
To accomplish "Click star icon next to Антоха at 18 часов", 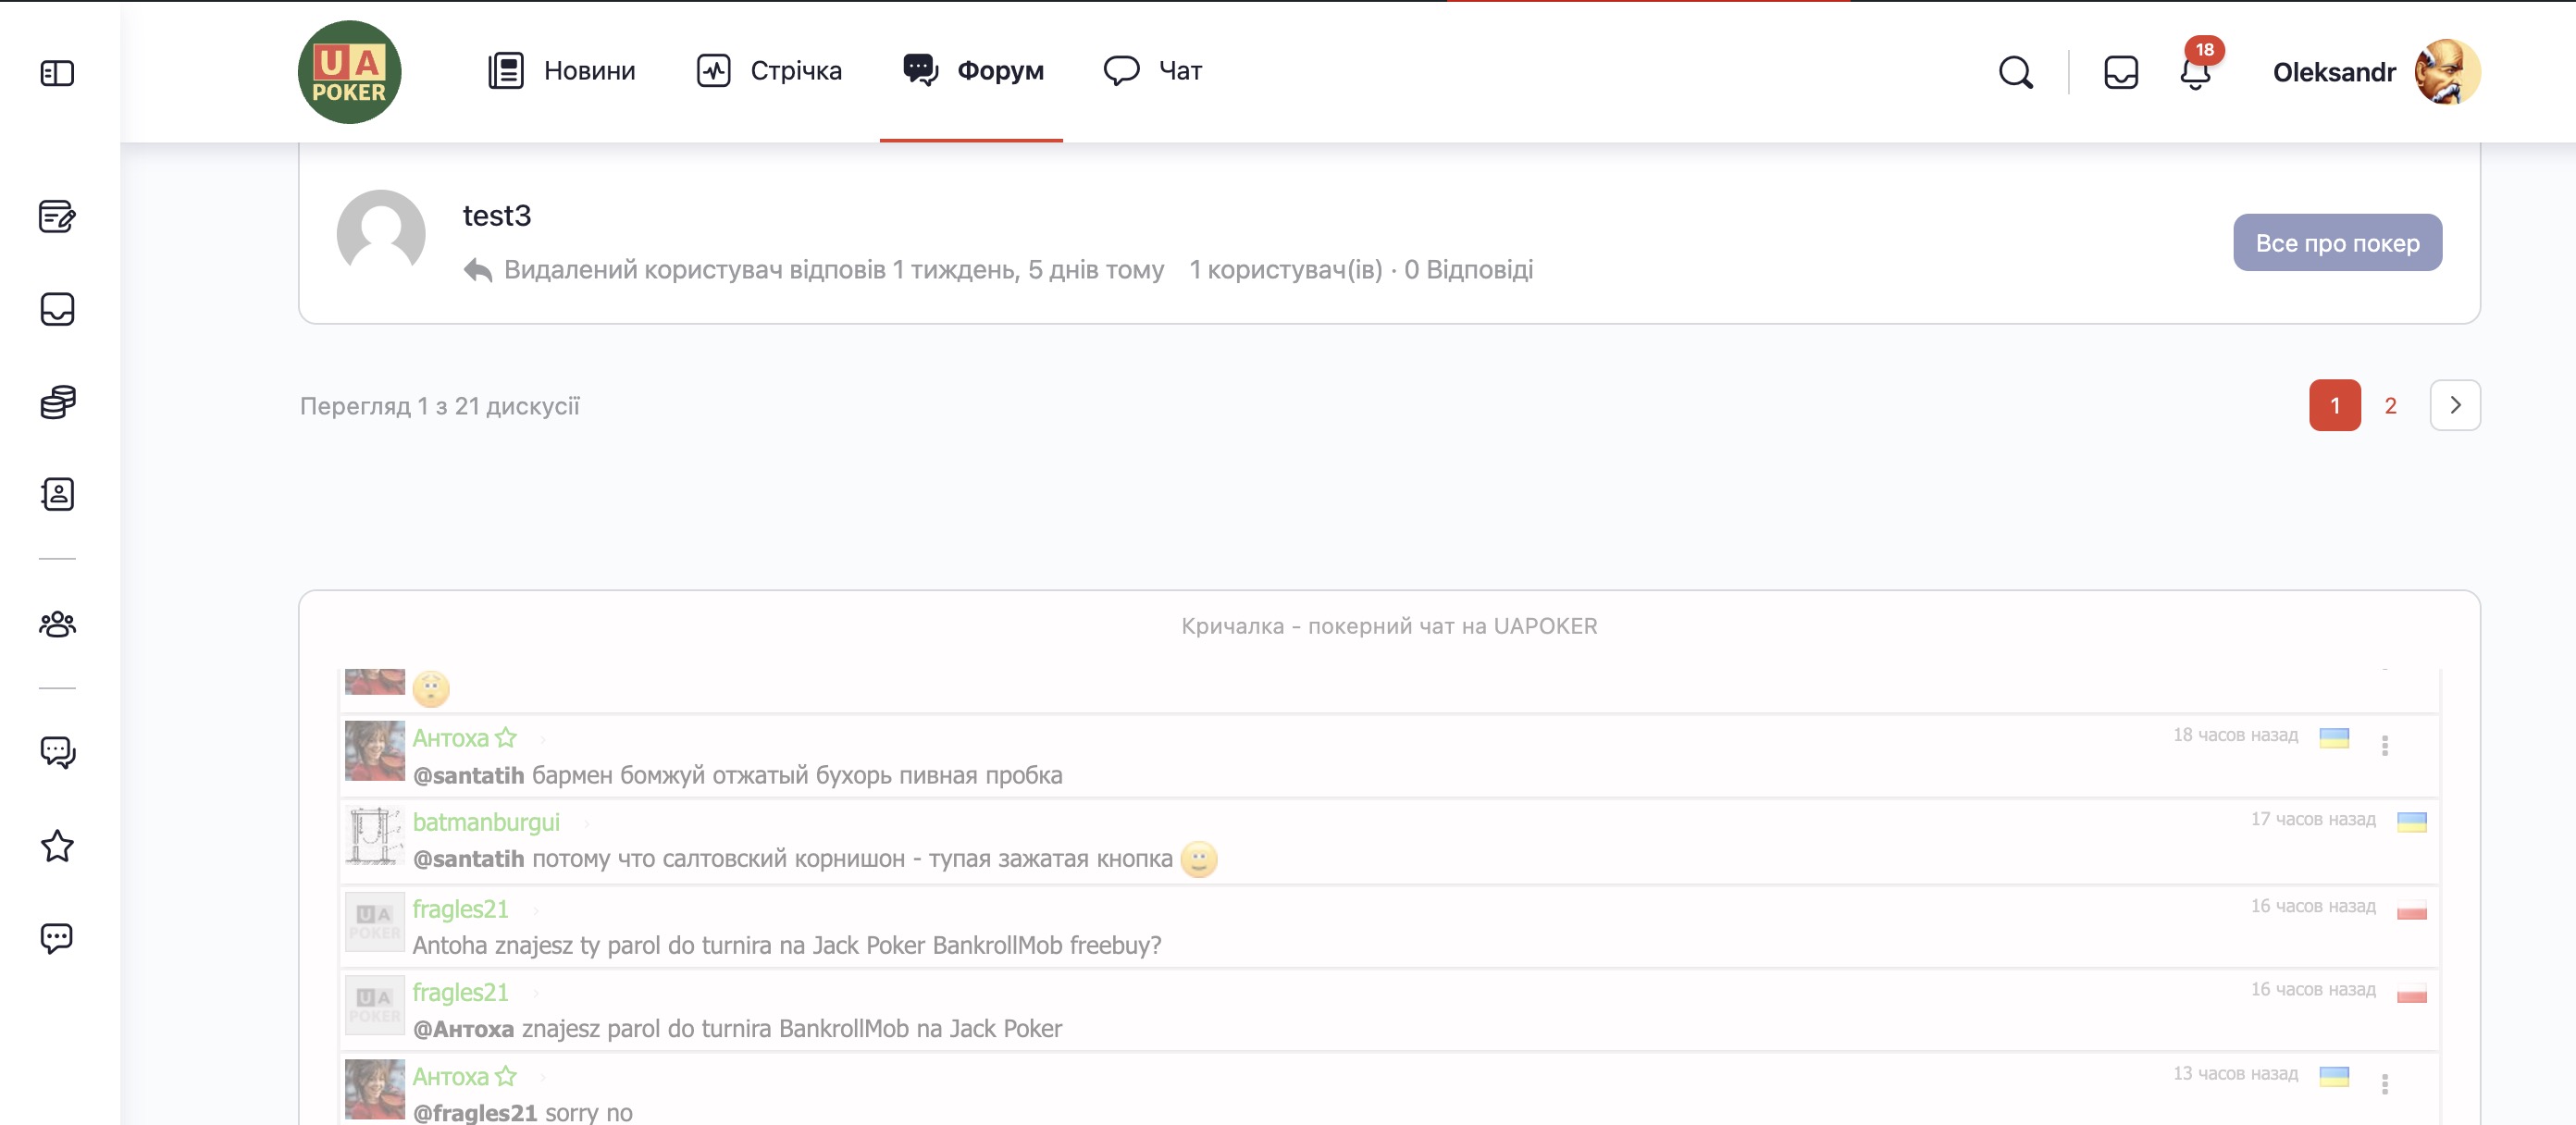I will click(x=506, y=737).
